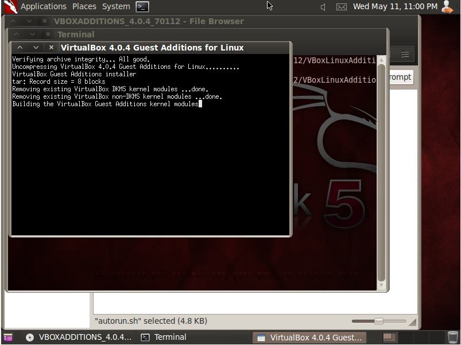Click "12/VBoxLinuxAdditi" text in Terminal window

tap(335, 60)
